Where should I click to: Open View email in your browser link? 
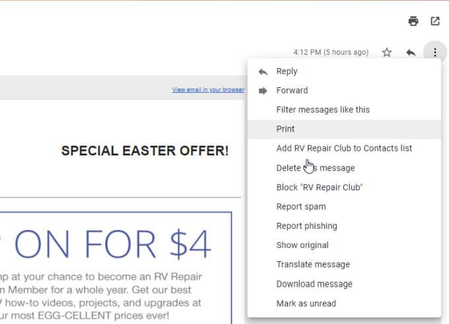pos(208,90)
